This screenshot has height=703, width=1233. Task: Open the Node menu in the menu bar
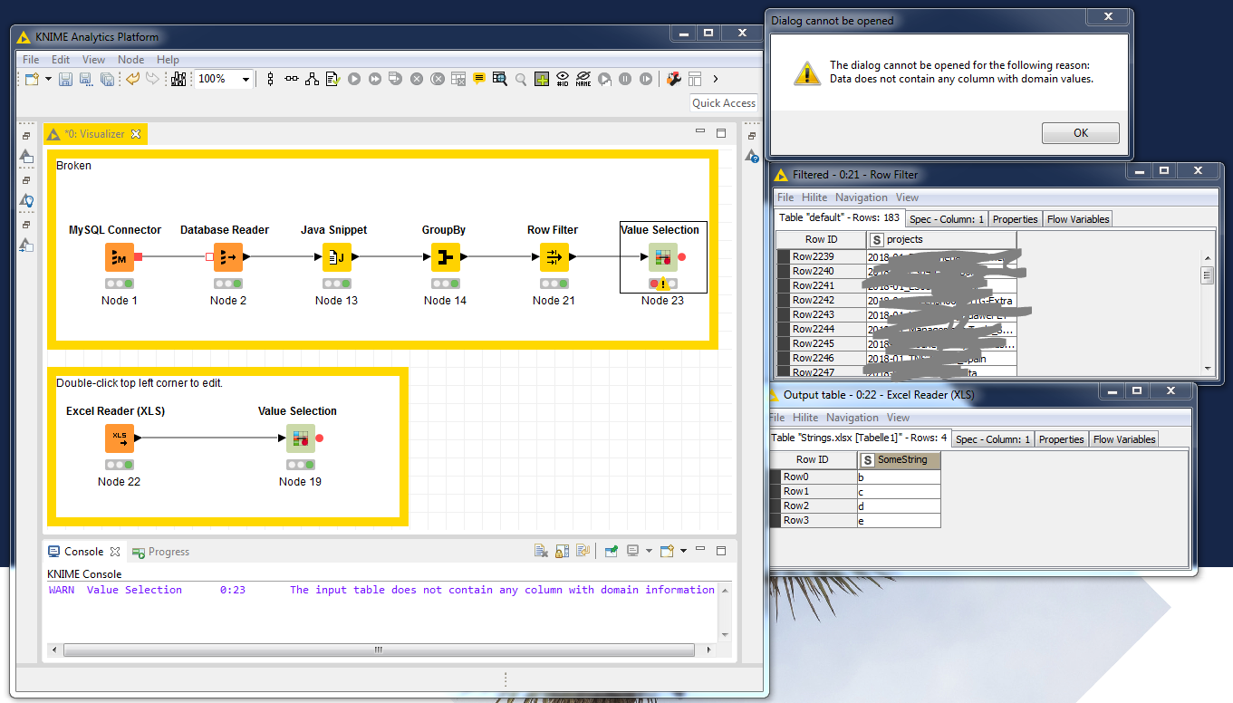click(x=130, y=60)
